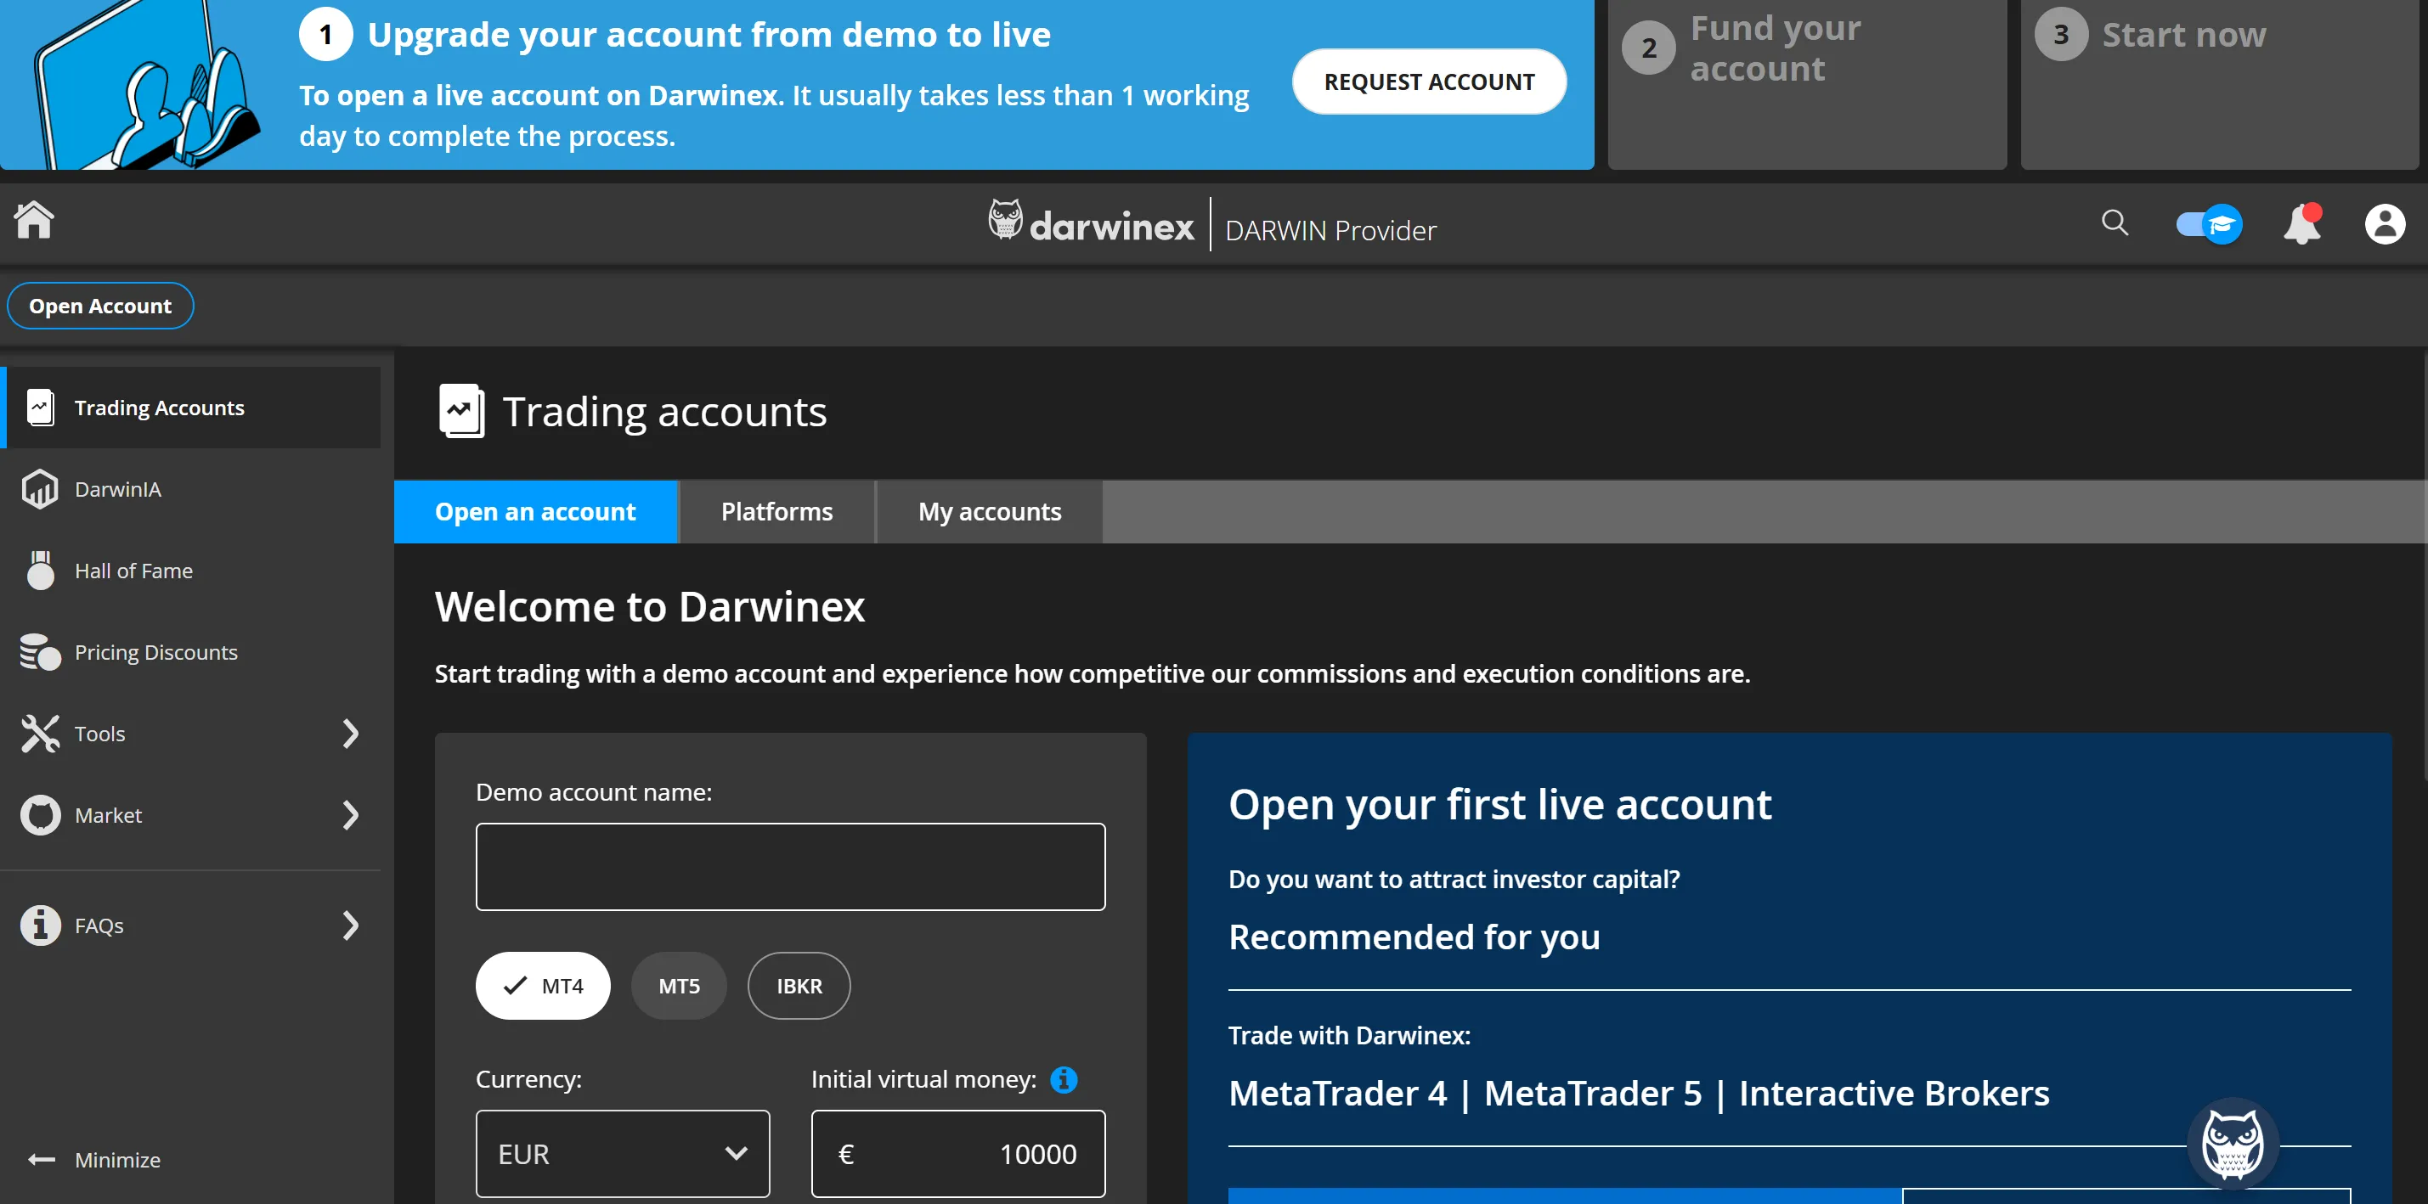Click the Welcome to Darwinex heading
Viewport: 2428px width, 1204px height.
click(x=649, y=607)
